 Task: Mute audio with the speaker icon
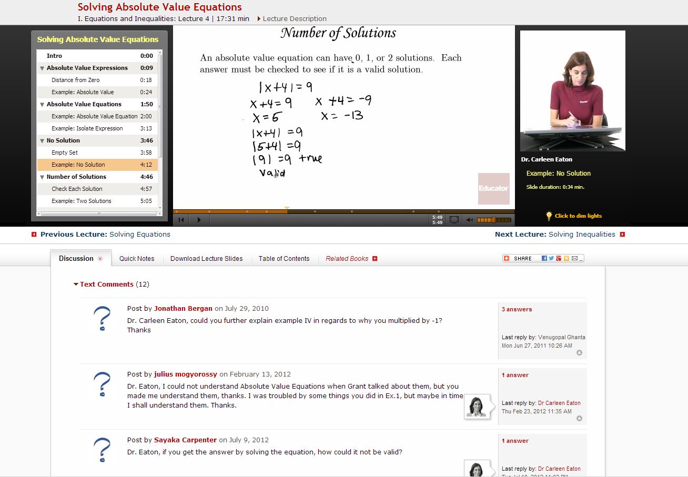[x=469, y=220]
